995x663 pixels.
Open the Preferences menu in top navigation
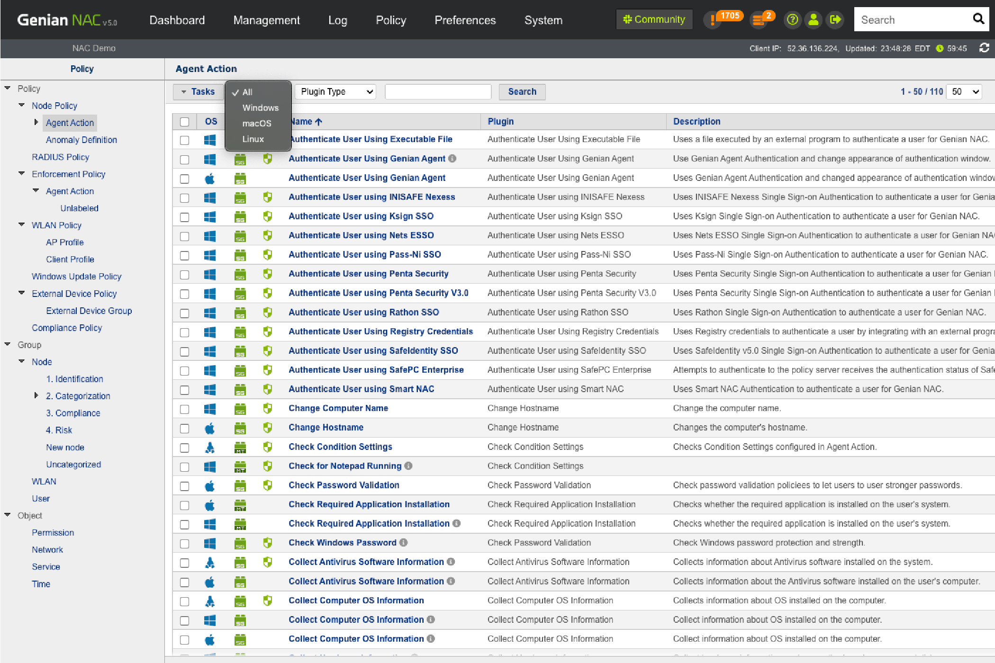point(465,20)
